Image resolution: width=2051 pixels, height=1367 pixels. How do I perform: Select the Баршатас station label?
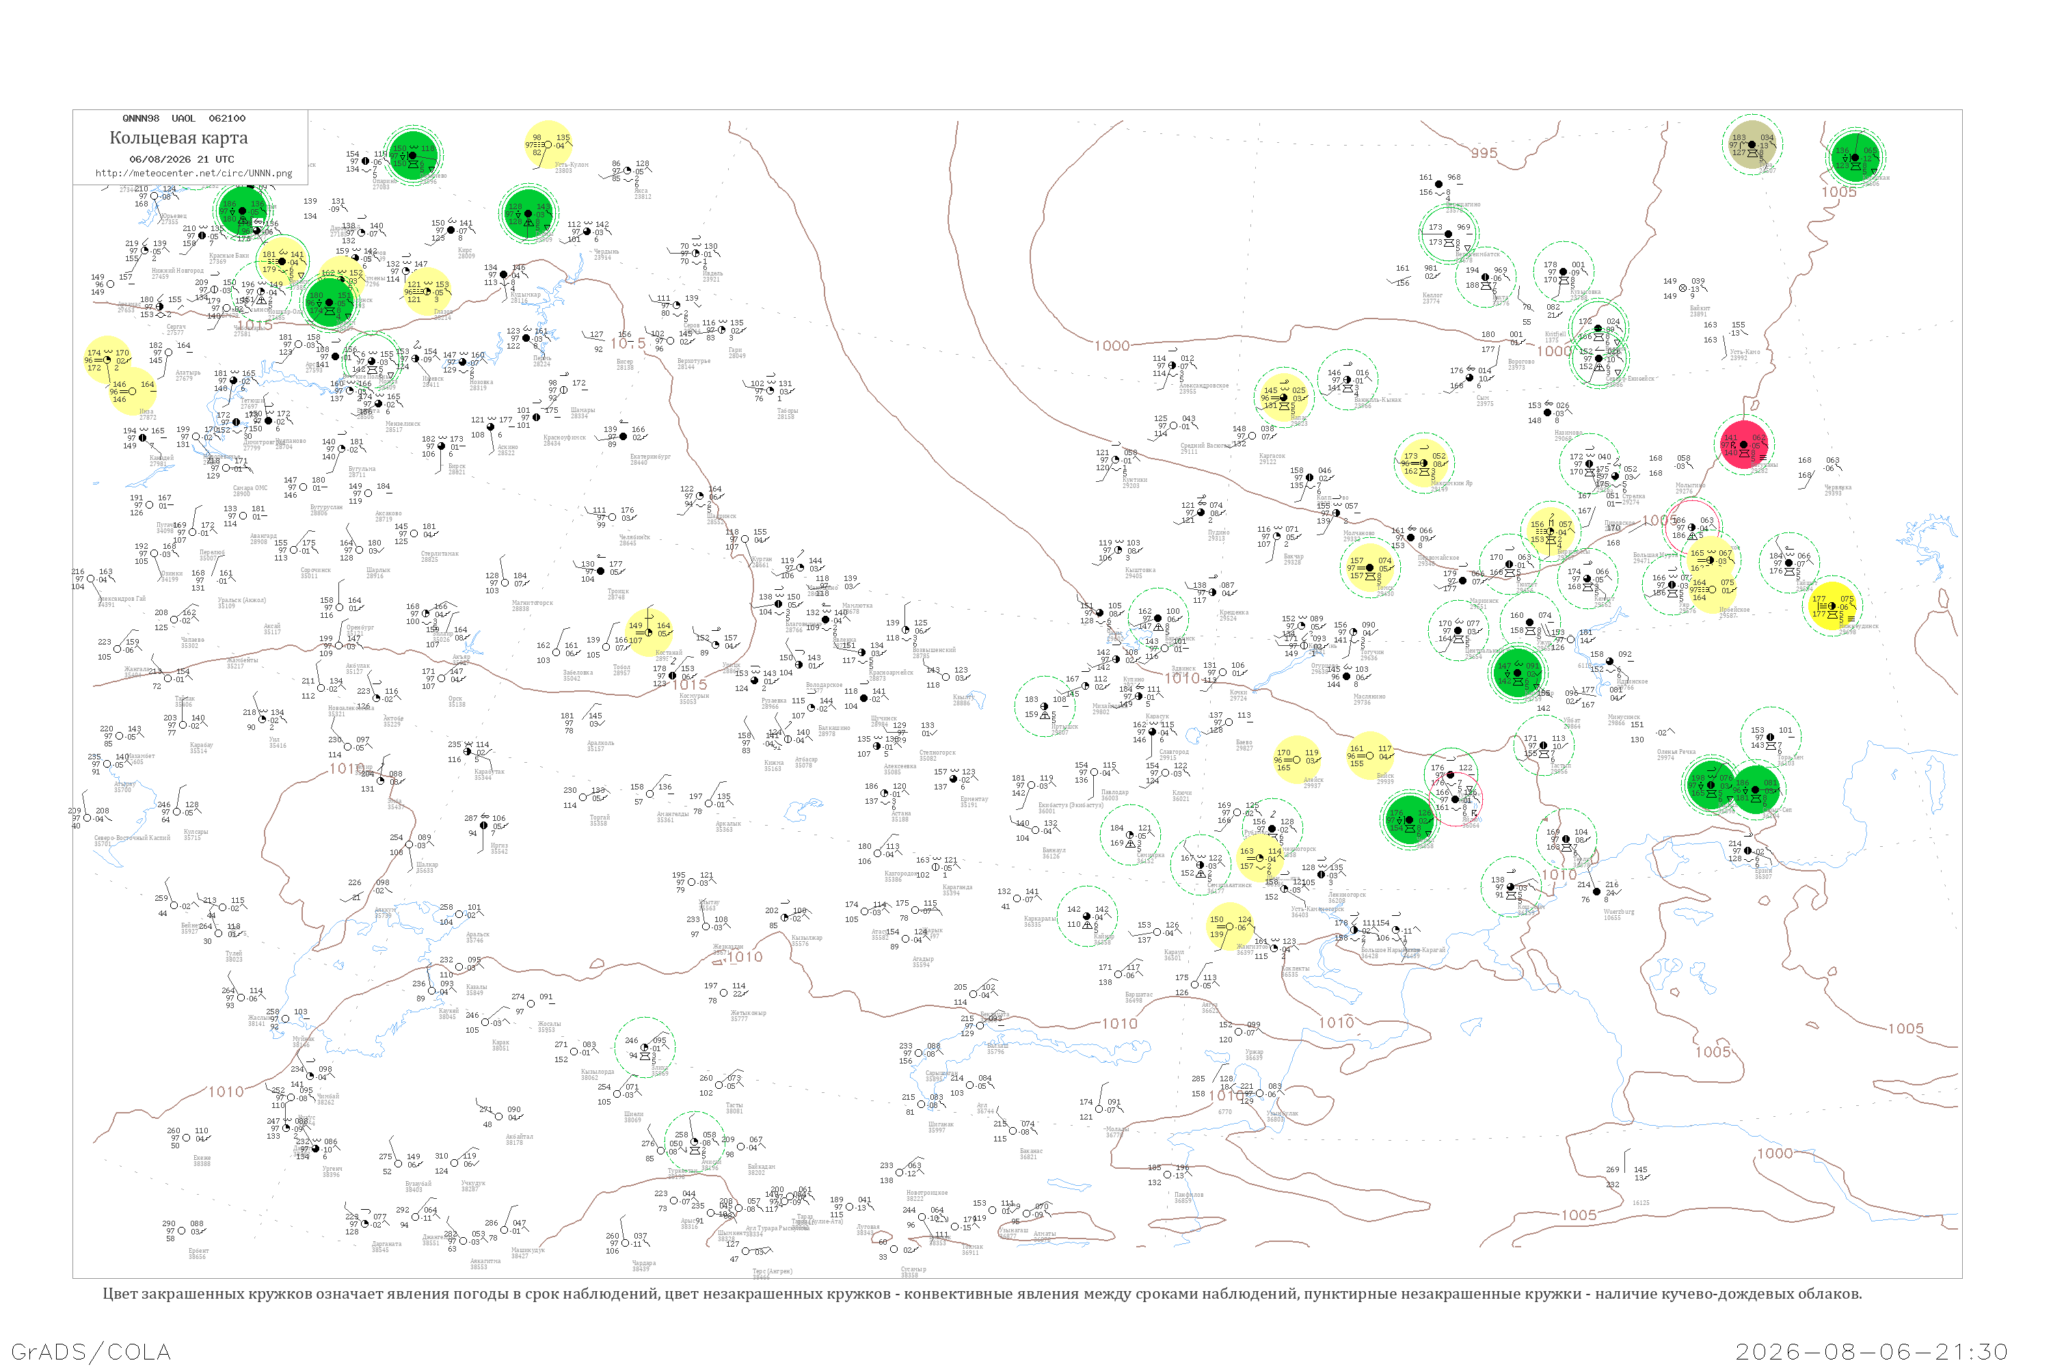[x=1139, y=994]
